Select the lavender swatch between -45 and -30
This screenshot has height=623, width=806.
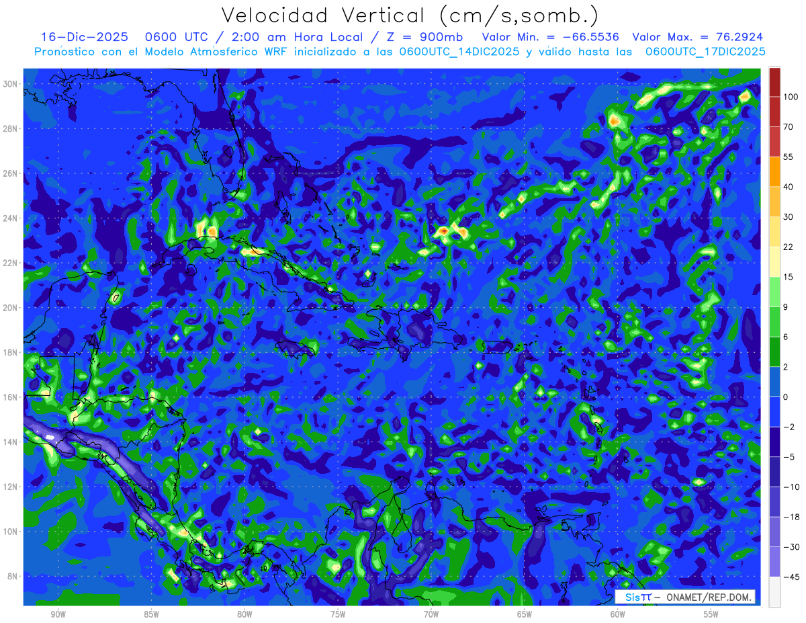tap(774, 562)
